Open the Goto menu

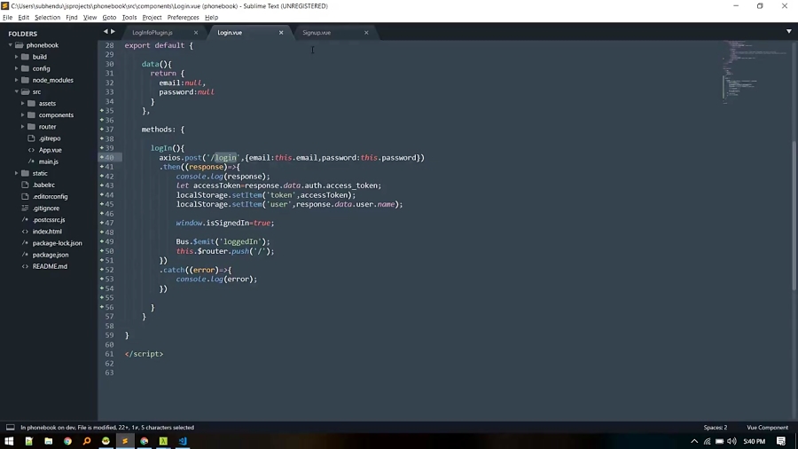[x=109, y=18]
